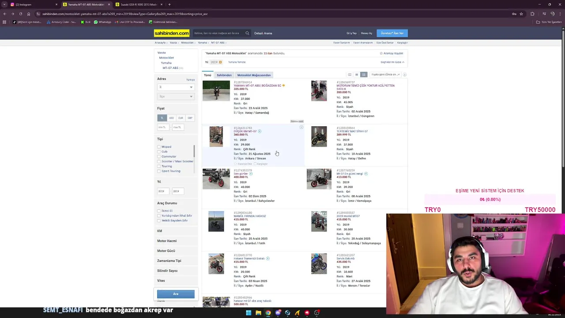Select the gallery grid view icon
The width and height of the screenshot is (565, 318).
point(364,75)
